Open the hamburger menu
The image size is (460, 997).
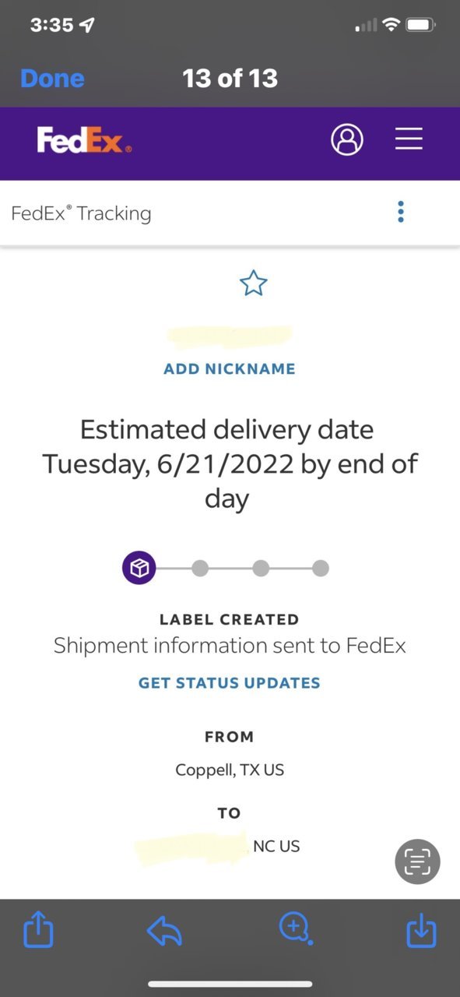pyautogui.click(x=409, y=139)
